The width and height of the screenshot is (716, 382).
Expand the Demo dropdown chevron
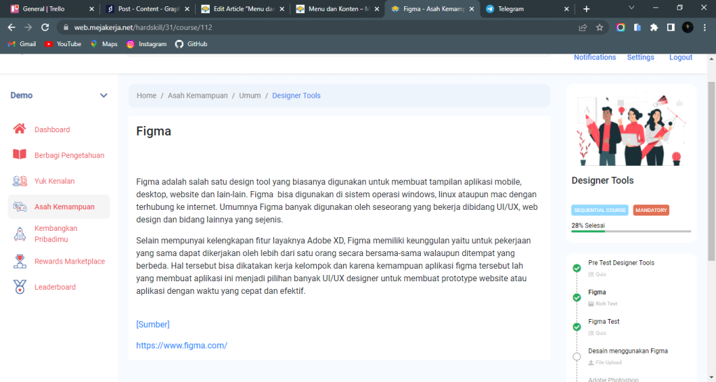pyautogui.click(x=103, y=95)
